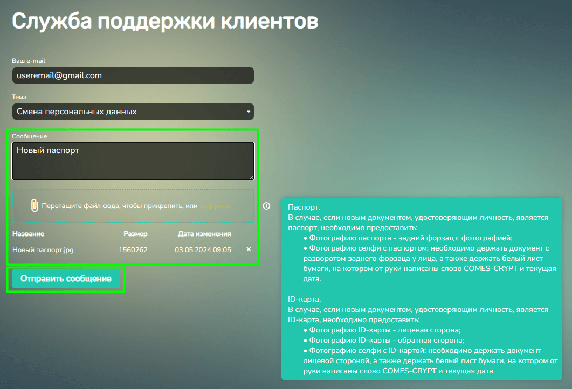Image resolution: width=572 pixels, height=389 pixels.
Task: Select the Новый паспорт.jpg file name
Action: [43, 250]
